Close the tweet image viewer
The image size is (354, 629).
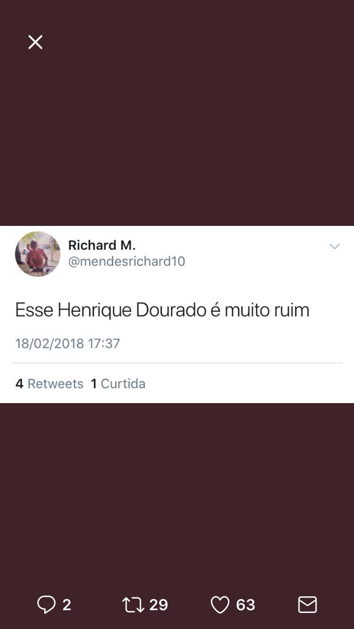tap(35, 42)
